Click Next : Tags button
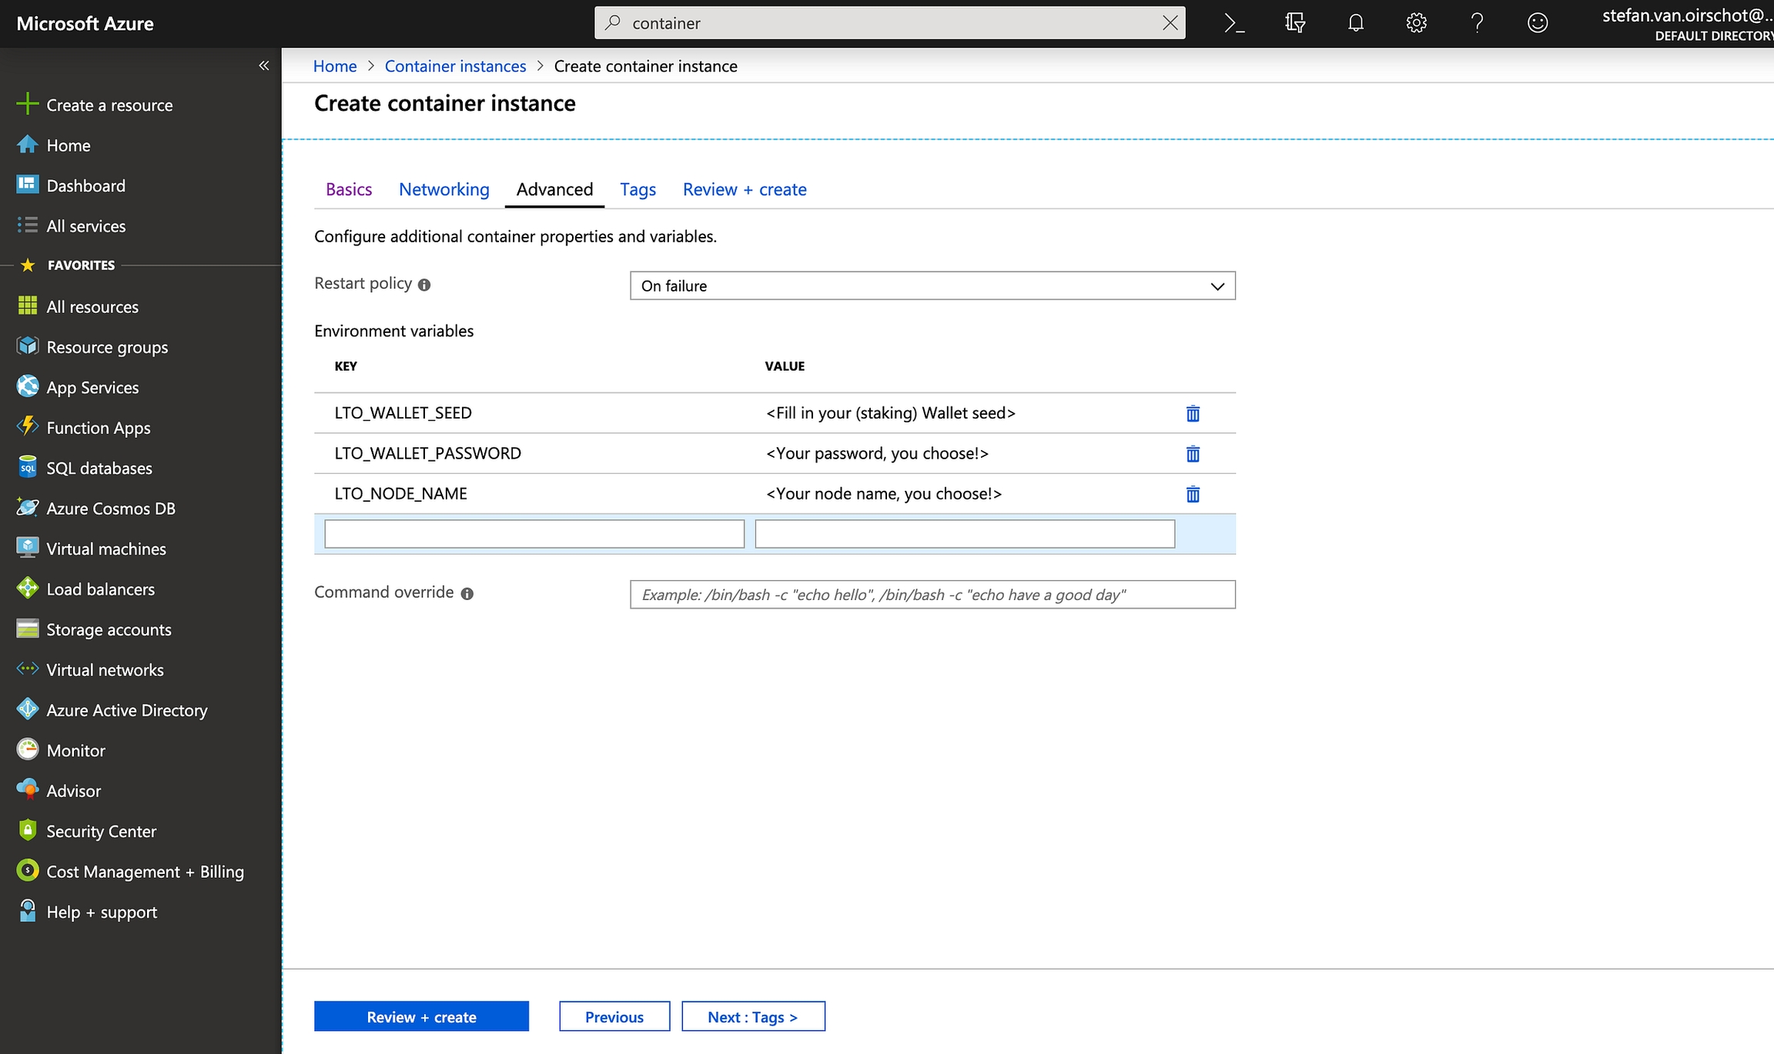The image size is (1774, 1054). pos(753,1016)
